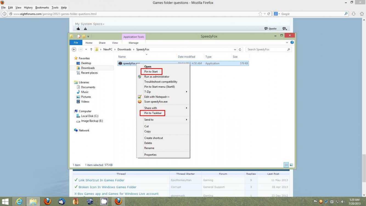Image resolution: width=366 pixels, height=206 pixels.
Task: Open File Explorer from the taskbar
Action: tap(33, 201)
